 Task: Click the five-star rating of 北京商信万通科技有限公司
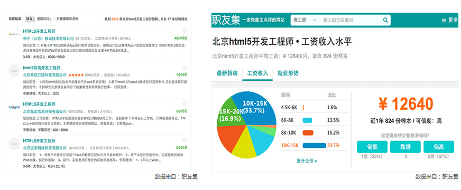click(x=76, y=75)
